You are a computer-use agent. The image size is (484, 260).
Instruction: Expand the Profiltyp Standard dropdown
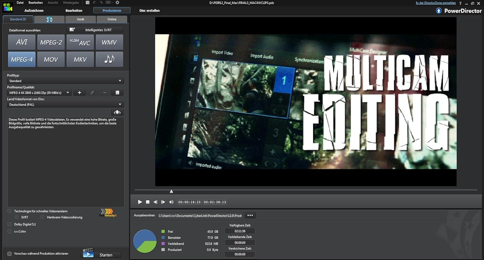coord(65,81)
